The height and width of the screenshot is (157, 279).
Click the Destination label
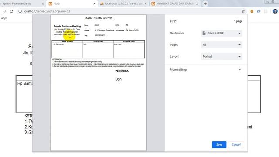pyautogui.click(x=177, y=33)
